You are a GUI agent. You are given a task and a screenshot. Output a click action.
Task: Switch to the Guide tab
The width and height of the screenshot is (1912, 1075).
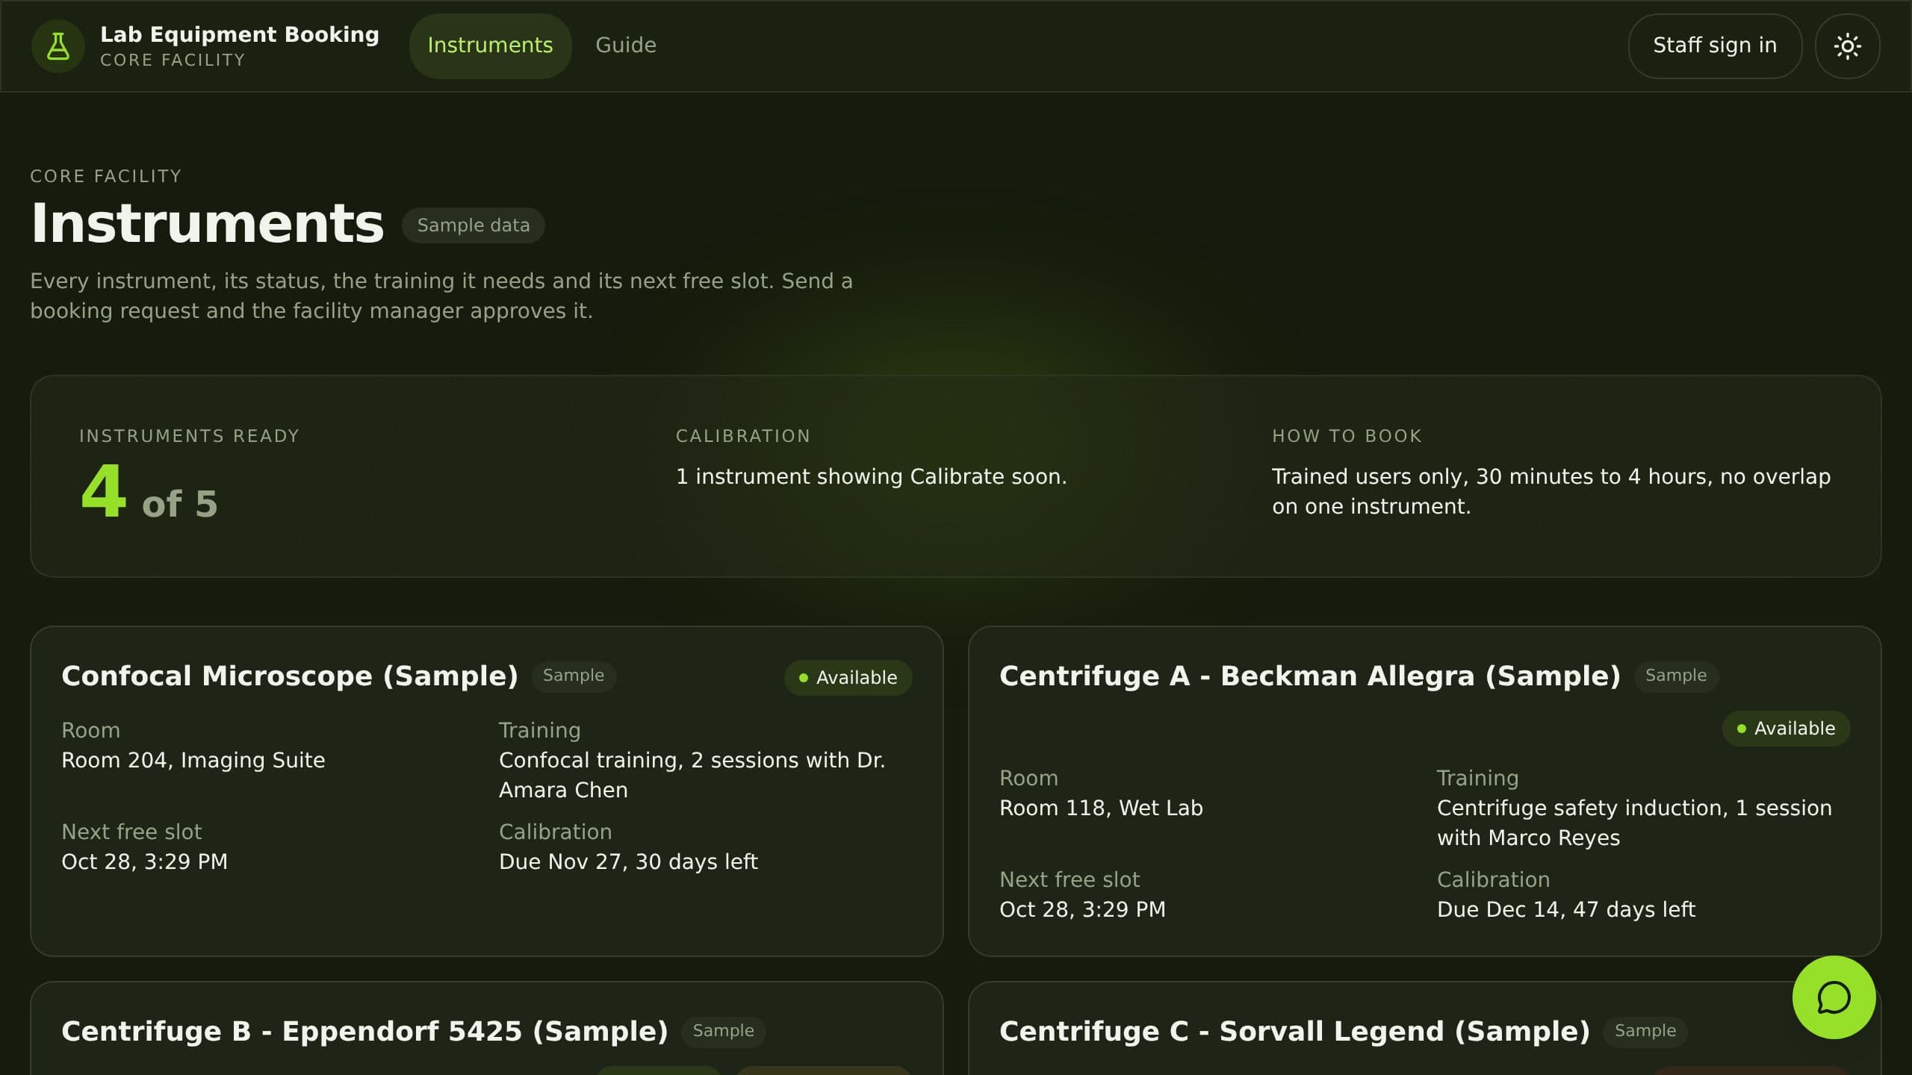click(x=625, y=46)
